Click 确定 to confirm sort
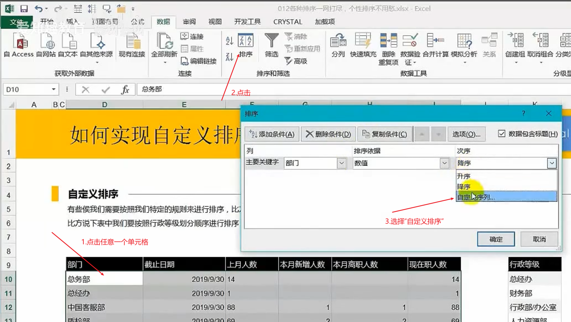Image resolution: width=571 pixels, height=322 pixels. (x=496, y=239)
